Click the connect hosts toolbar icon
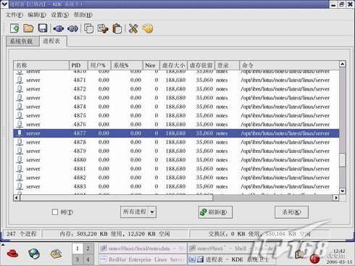 58,28
